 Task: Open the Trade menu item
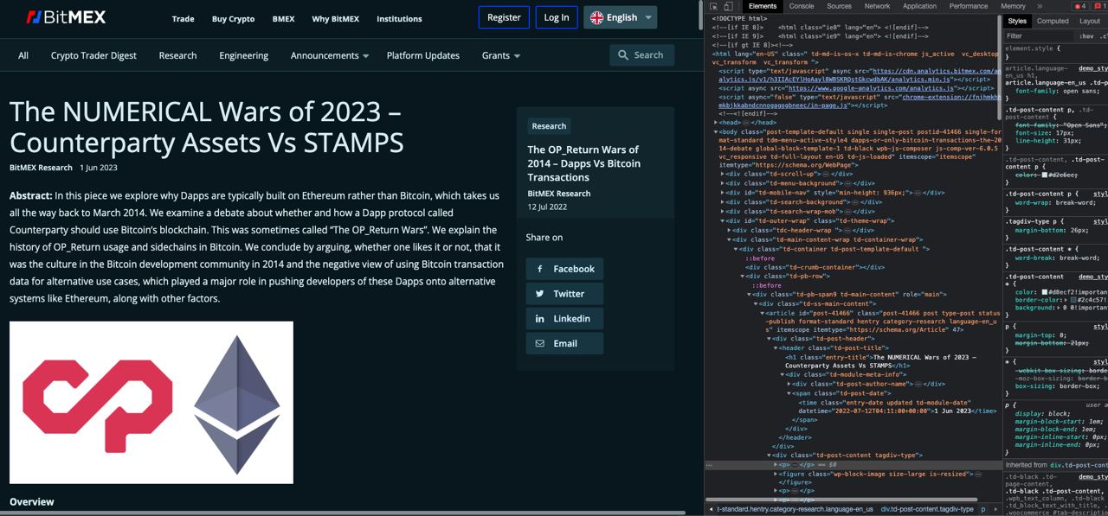click(183, 19)
